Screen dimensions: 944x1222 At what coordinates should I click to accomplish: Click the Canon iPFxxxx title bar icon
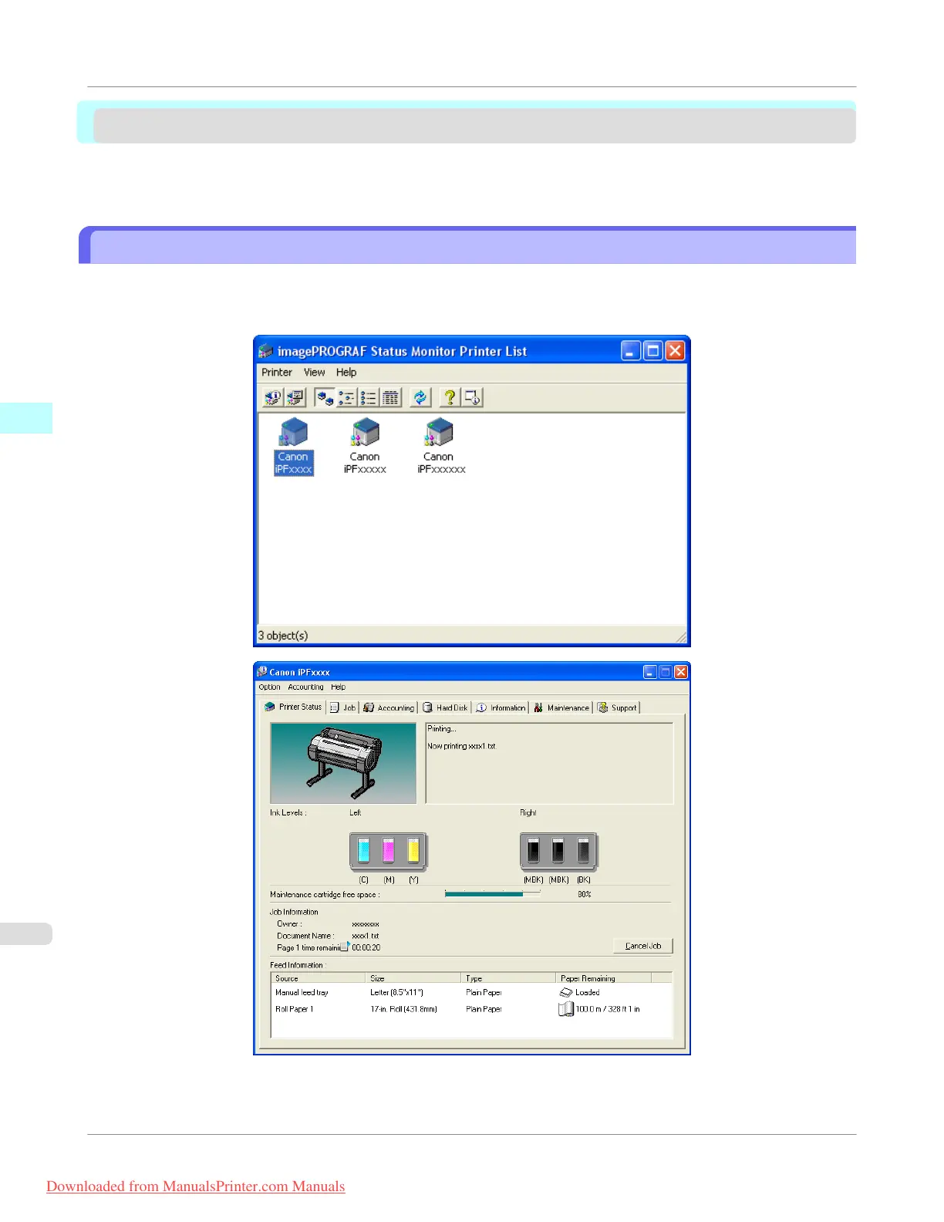coord(262,672)
